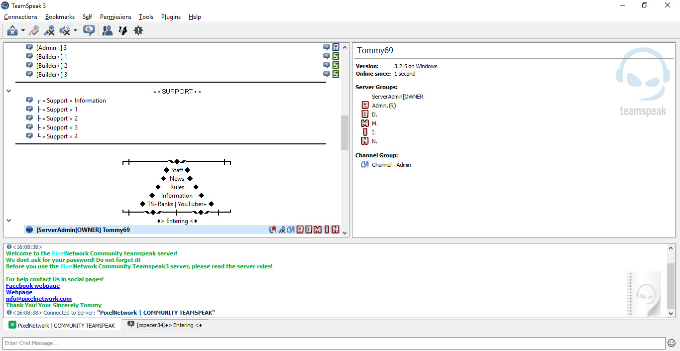Screen dimensions: 680x351
Task: Select the Support × Information channel
Action: pyautogui.click(x=72, y=101)
